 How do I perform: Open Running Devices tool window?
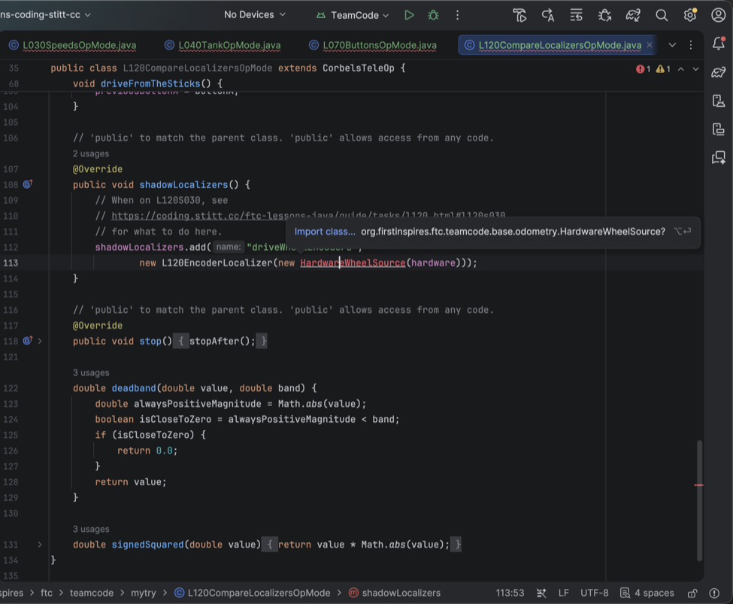pos(719,129)
